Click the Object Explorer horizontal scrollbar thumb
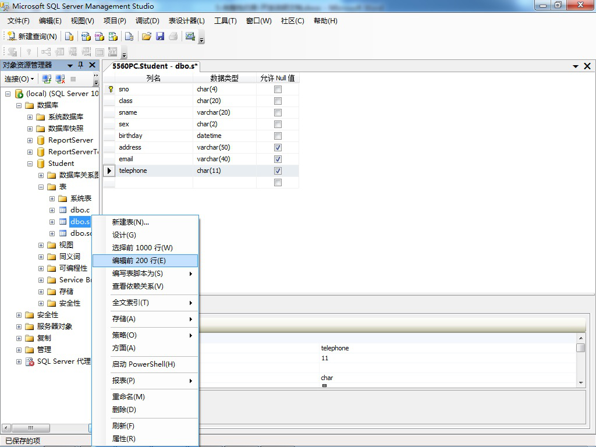Image resolution: width=596 pixels, height=447 pixels. pyautogui.click(x=31, y=428)
